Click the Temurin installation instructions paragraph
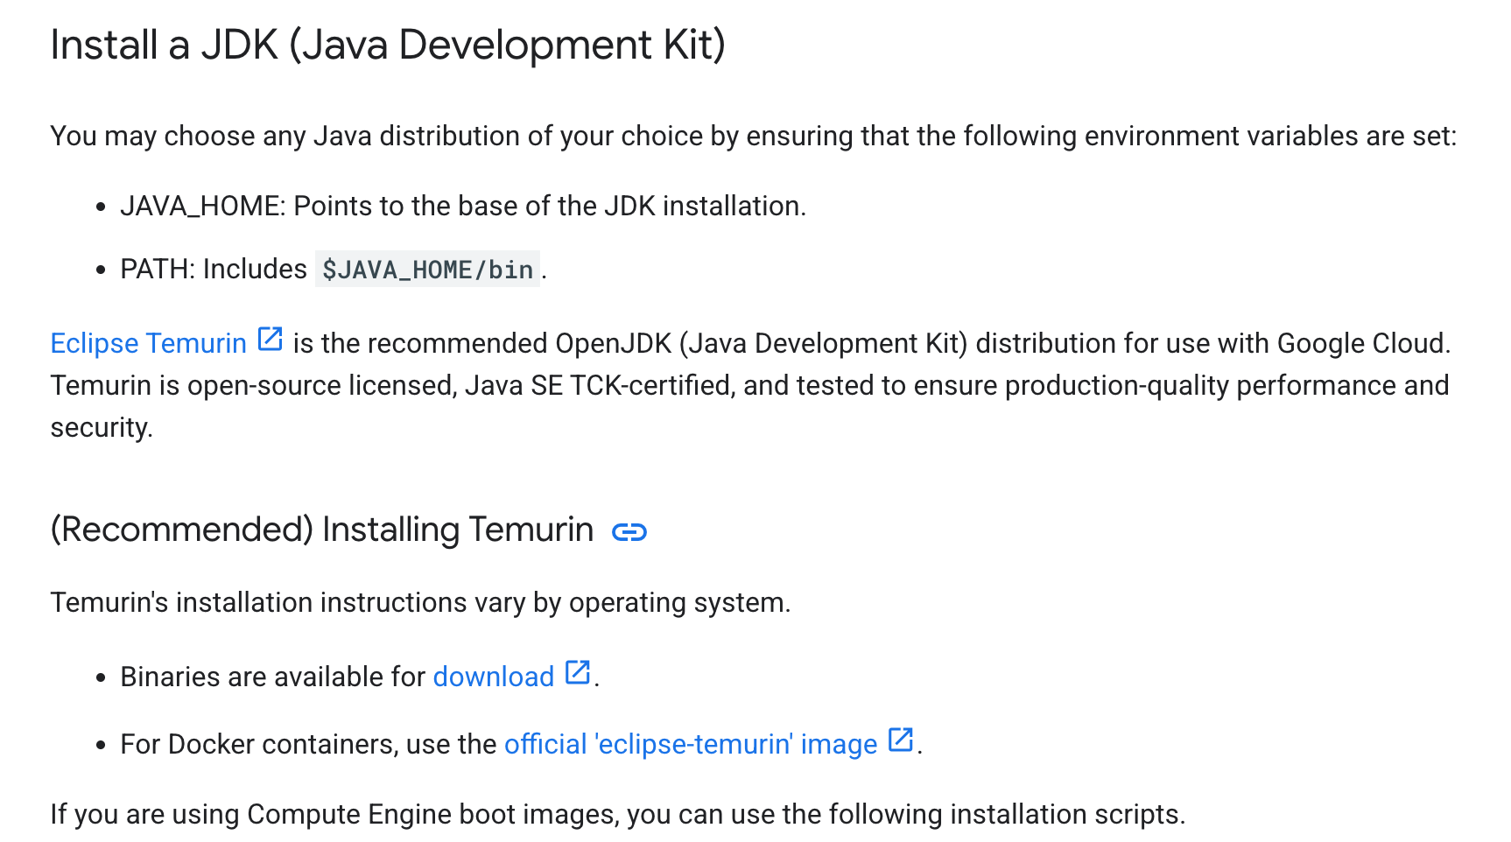The width and height of the screenshot is (1511, 842). 420,602
